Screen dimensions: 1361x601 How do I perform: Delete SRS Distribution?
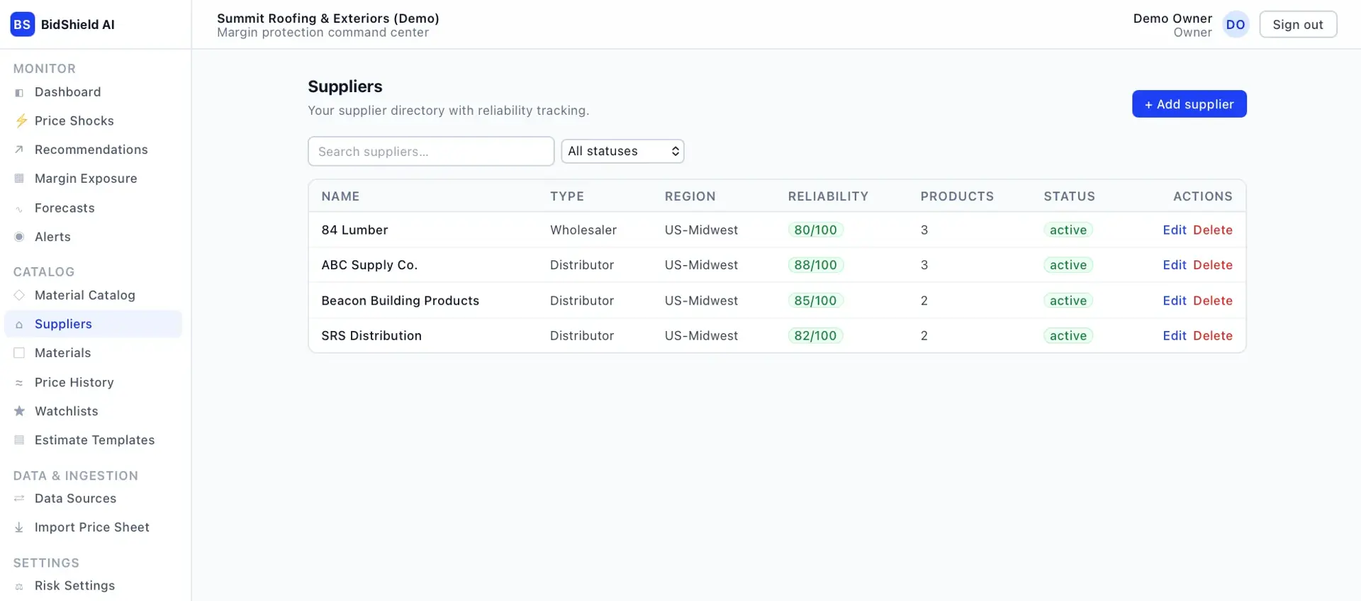point(1213,335)
